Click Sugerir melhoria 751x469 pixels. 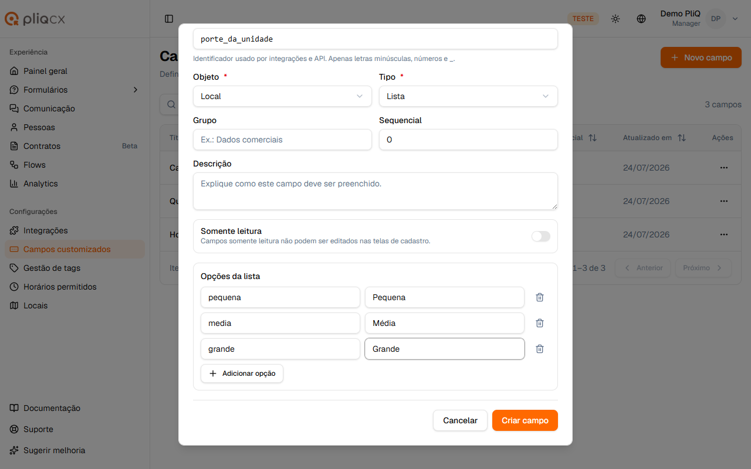(x=75, y=450)
